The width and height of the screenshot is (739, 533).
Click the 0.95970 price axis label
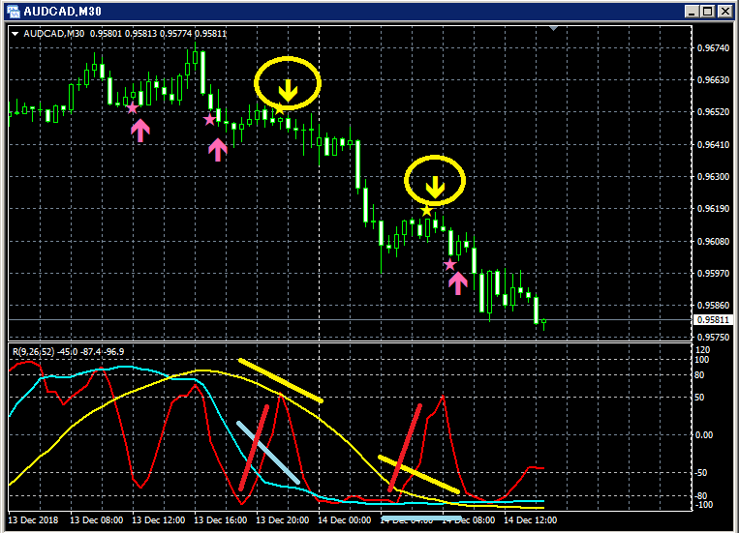point(713,273)
